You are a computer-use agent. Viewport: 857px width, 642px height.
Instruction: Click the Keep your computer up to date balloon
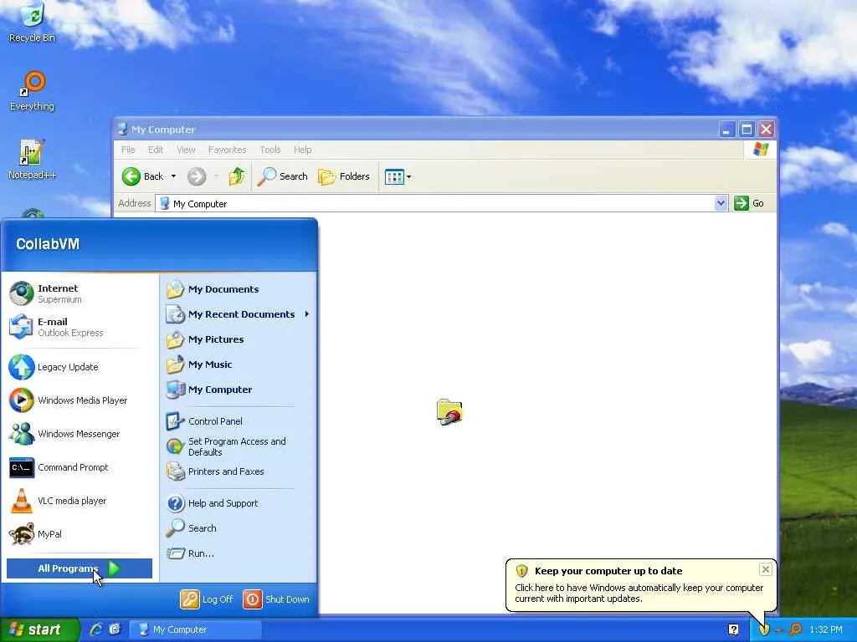[641, 584]
